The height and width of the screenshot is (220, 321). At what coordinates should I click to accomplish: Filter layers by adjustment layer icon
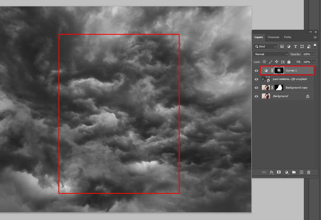point(289,47)
